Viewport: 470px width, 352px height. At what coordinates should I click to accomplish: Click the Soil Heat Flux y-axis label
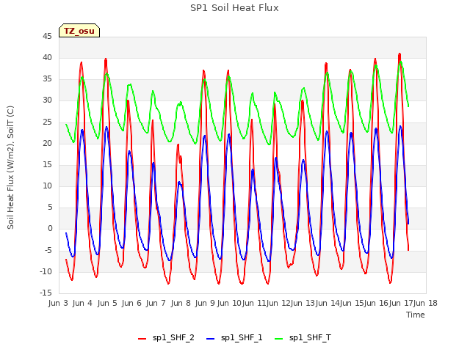pos(10,168)
